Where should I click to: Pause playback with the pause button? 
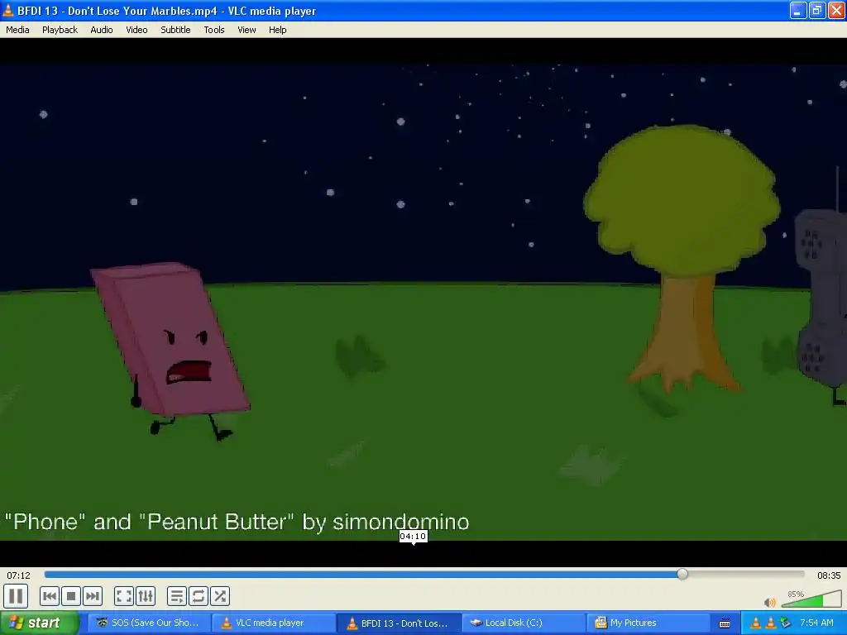[x=16, y=596]
